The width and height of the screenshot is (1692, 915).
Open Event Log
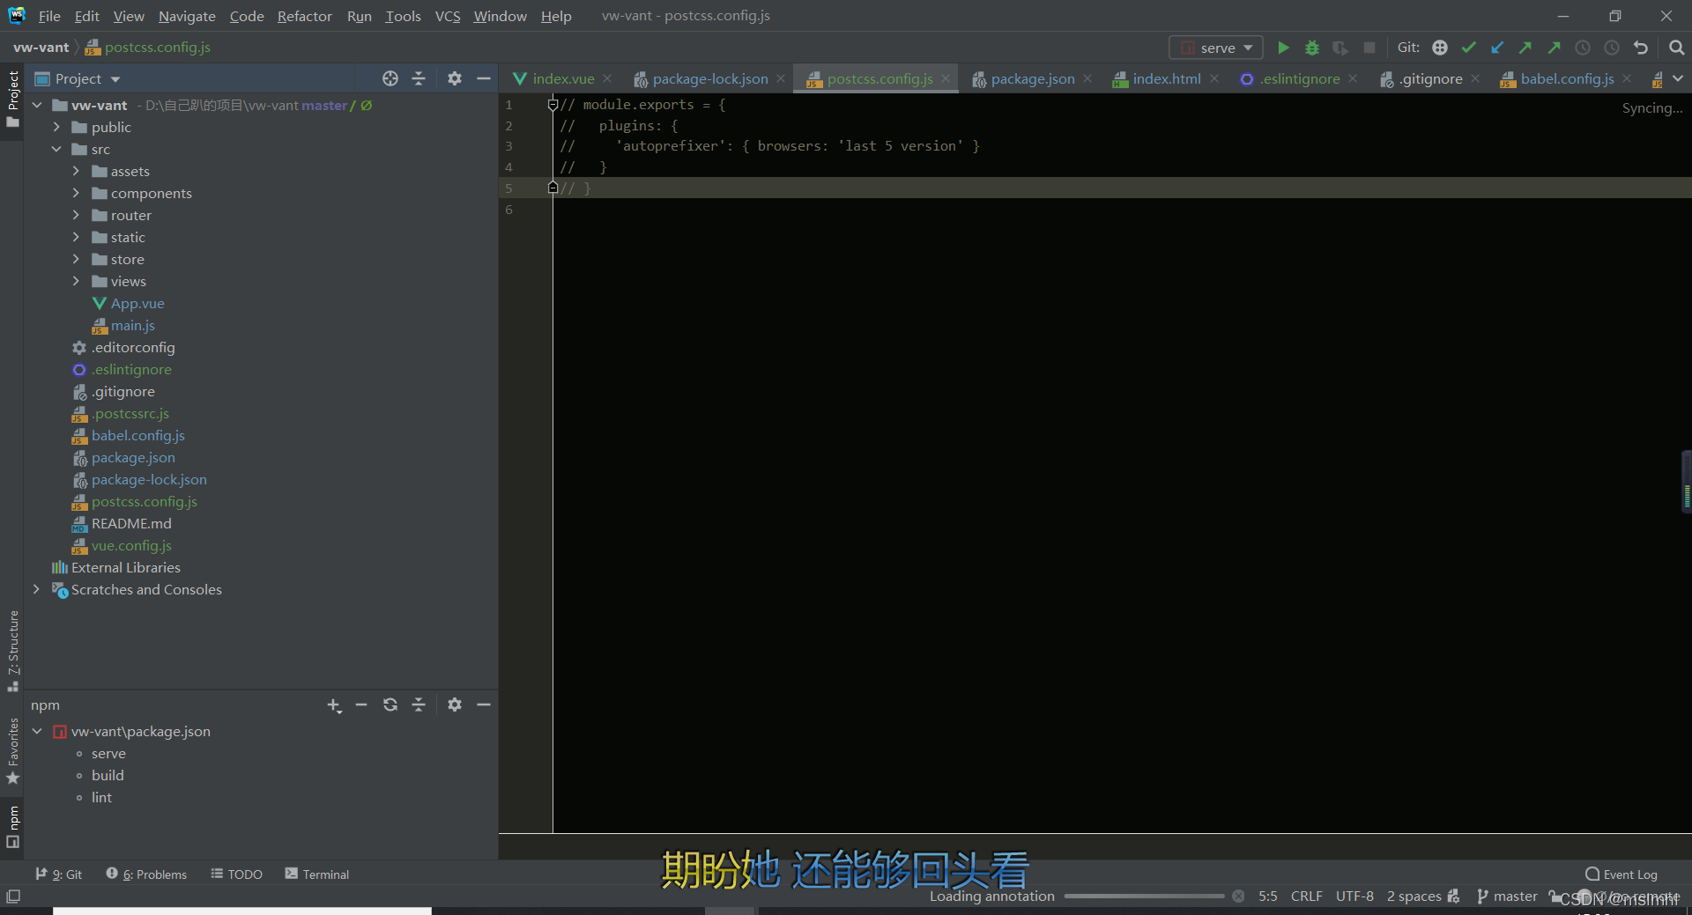pyautogui.click(x=1621, y=874)
